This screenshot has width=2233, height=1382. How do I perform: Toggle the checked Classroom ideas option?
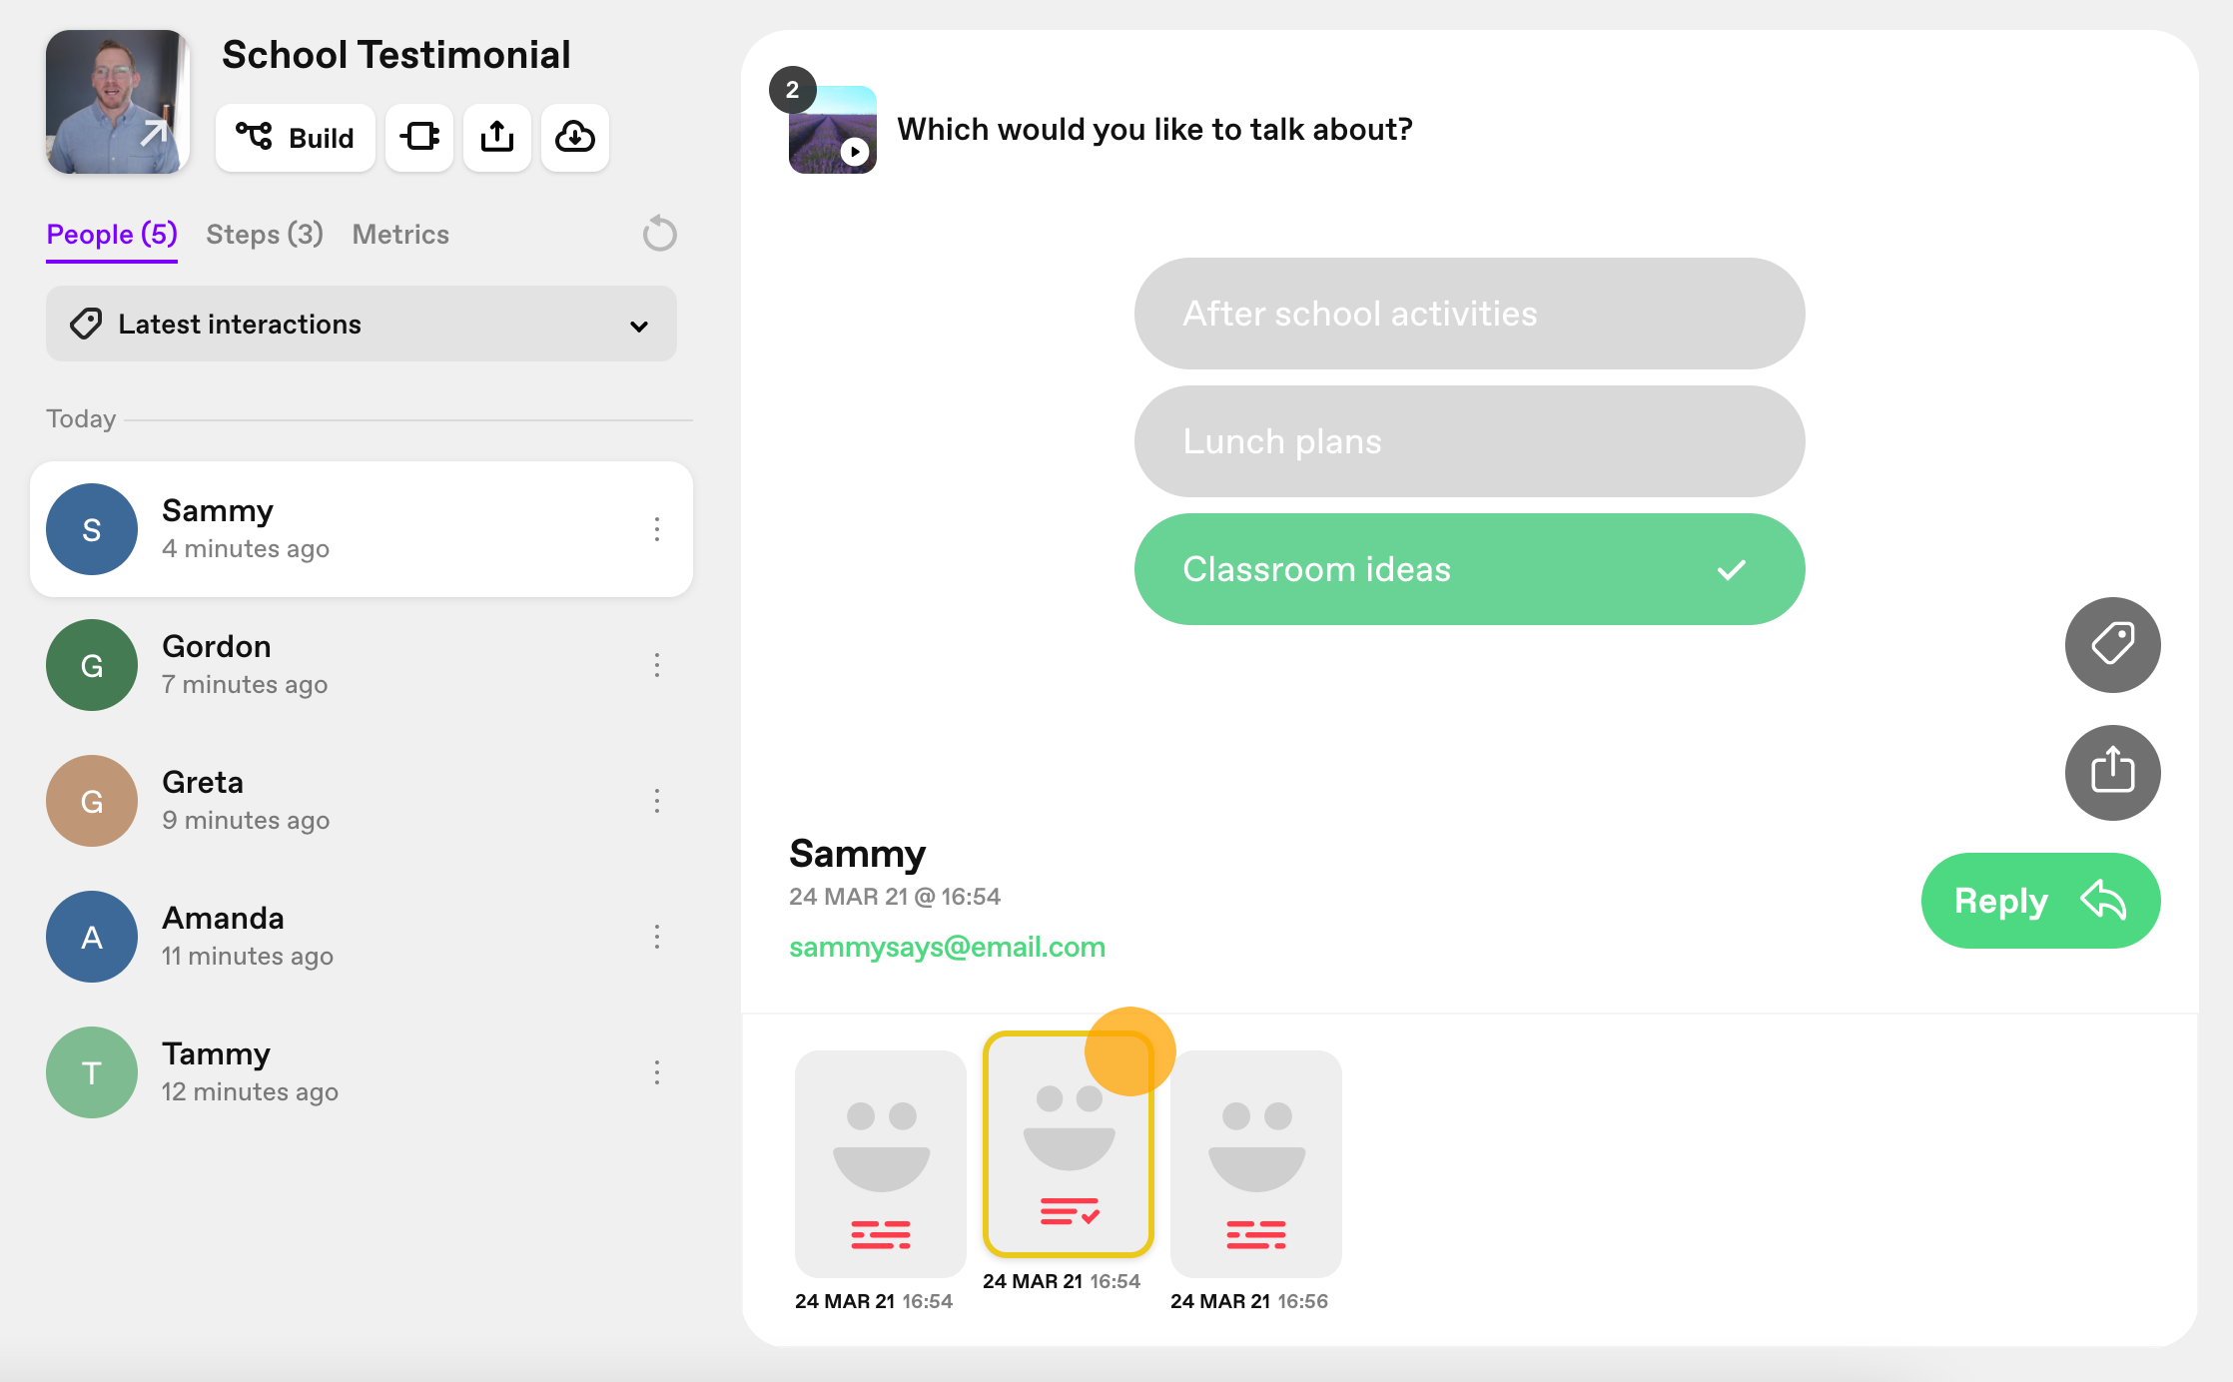(x=1469, y=569)
